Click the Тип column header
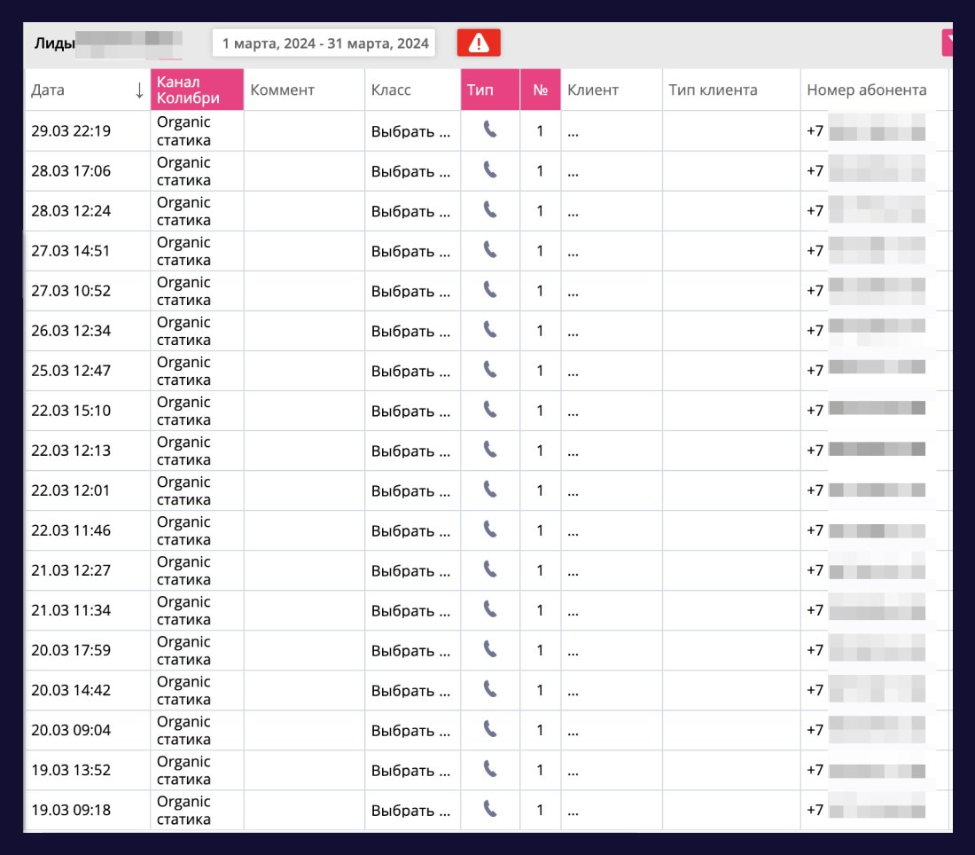 click(x=490, y=90)
